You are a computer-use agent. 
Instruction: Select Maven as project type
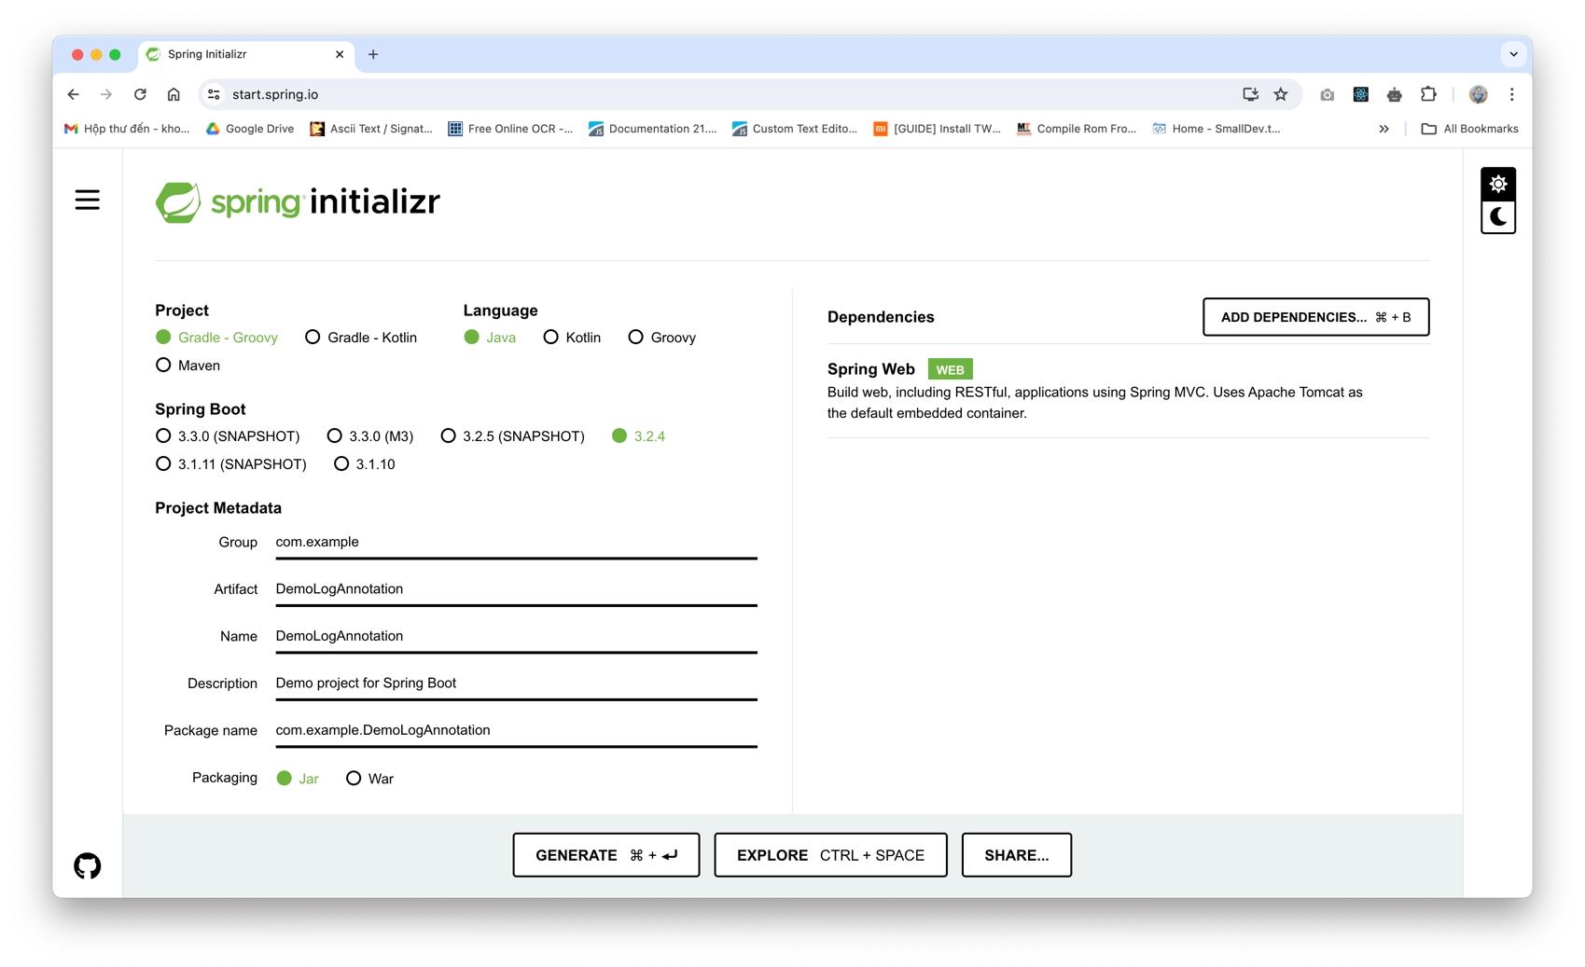[164, 366]
